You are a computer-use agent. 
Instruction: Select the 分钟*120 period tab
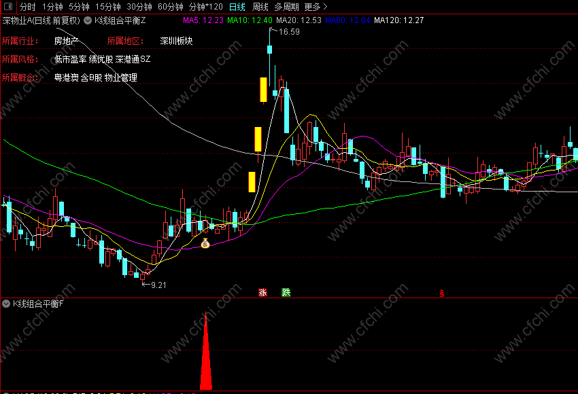coord(205,7)
